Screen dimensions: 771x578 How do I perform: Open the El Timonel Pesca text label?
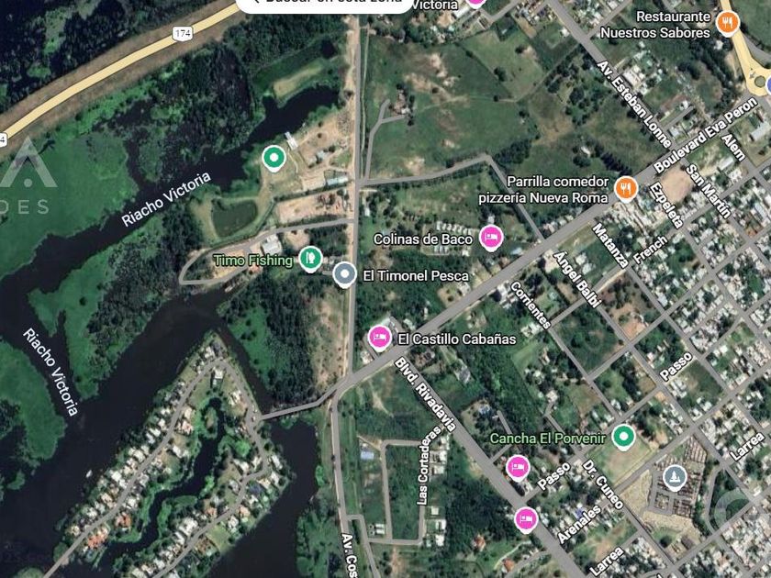416,276
